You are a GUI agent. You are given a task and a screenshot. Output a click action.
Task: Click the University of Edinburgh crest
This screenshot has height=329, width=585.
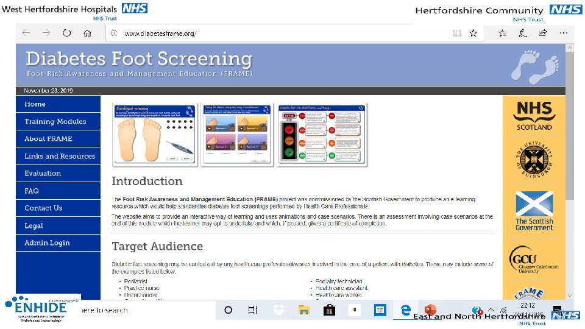(x=534, y=160)
